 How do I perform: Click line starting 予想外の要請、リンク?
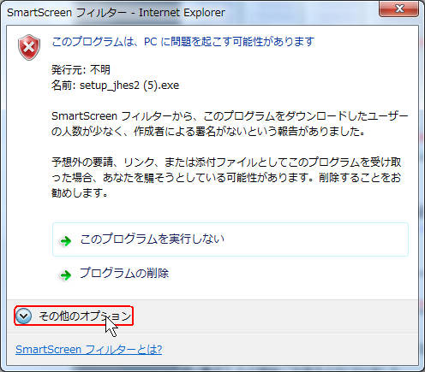(x=226, y=162)
